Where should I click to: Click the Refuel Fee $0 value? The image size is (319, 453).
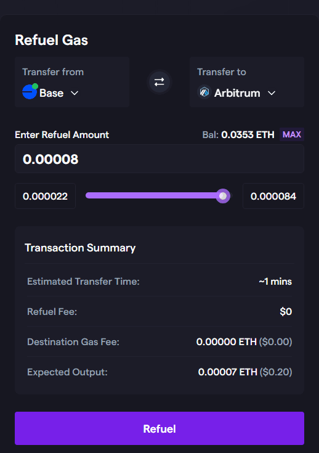coord(286,311)
